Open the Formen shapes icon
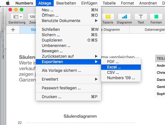The height and width of the screenshot is (125, 165). coord(156,17)
